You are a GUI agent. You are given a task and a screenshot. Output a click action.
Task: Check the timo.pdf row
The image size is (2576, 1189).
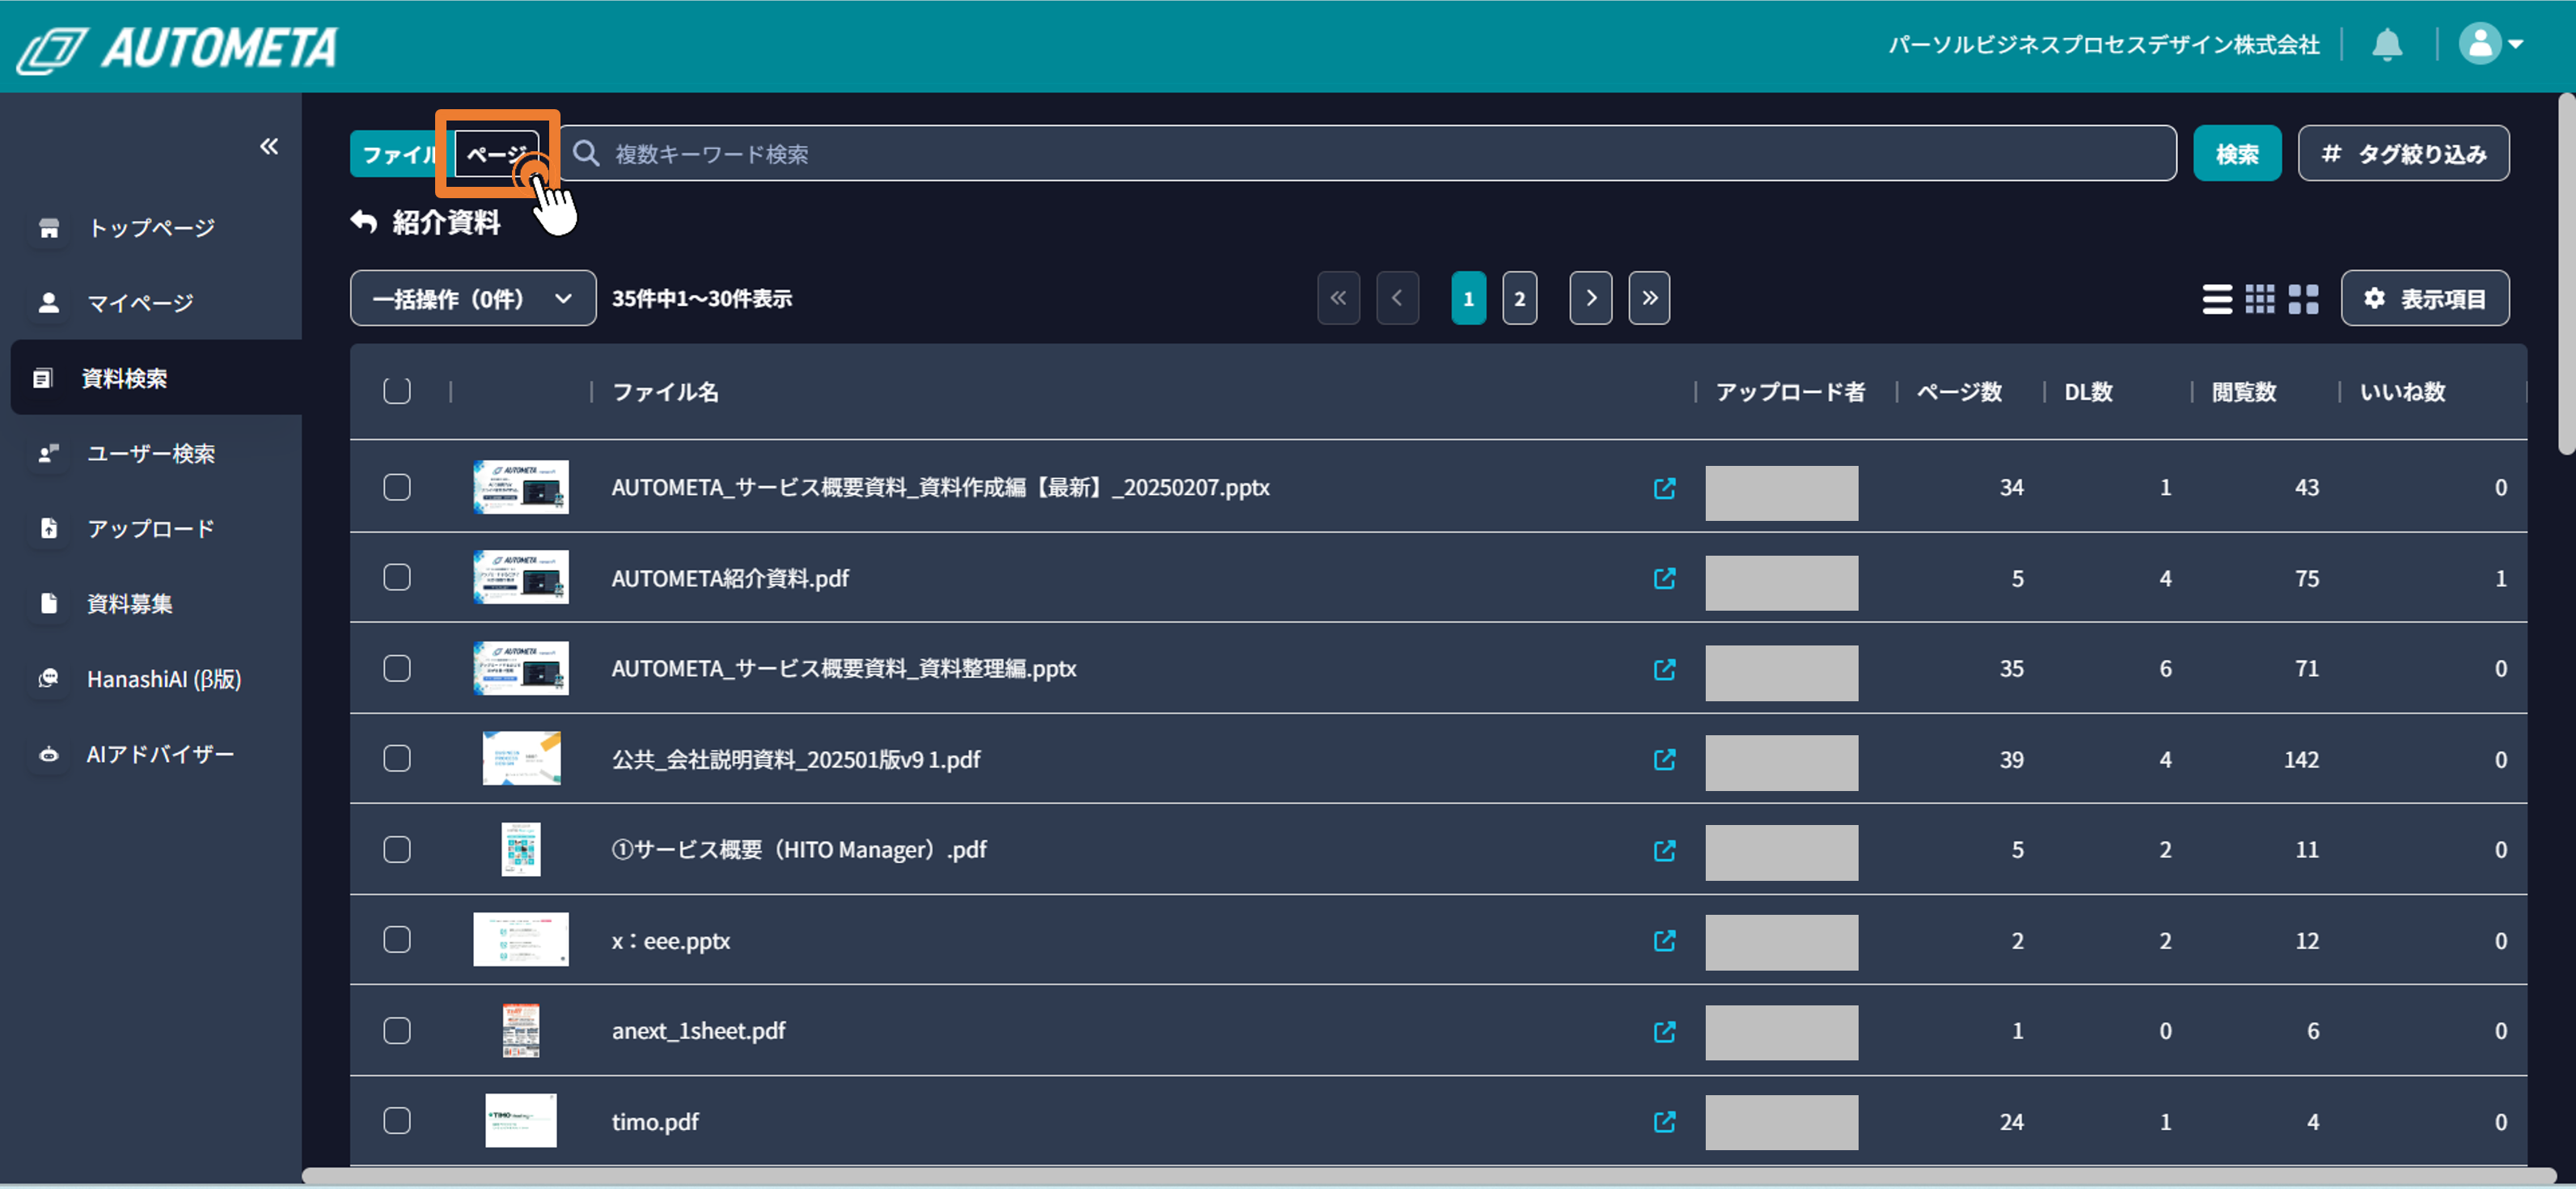397,1121
